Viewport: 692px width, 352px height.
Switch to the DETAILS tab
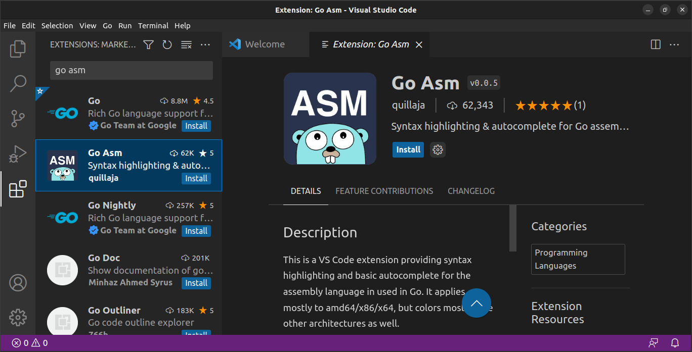306,191
